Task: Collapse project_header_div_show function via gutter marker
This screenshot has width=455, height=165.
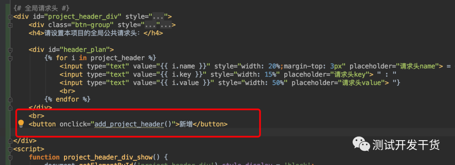Action: [11, 158]
